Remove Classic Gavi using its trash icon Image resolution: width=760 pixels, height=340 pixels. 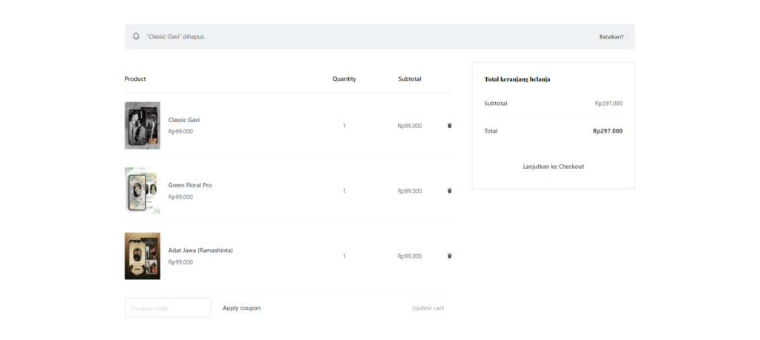tap(449, 126)
